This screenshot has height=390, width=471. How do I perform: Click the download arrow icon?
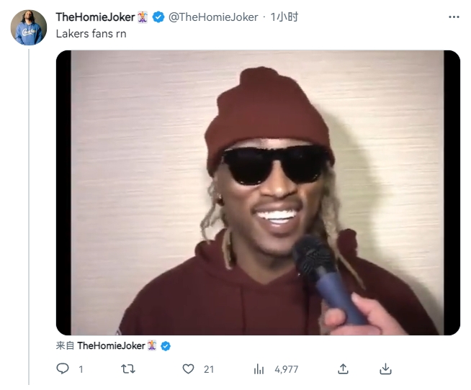click(385, 368)
